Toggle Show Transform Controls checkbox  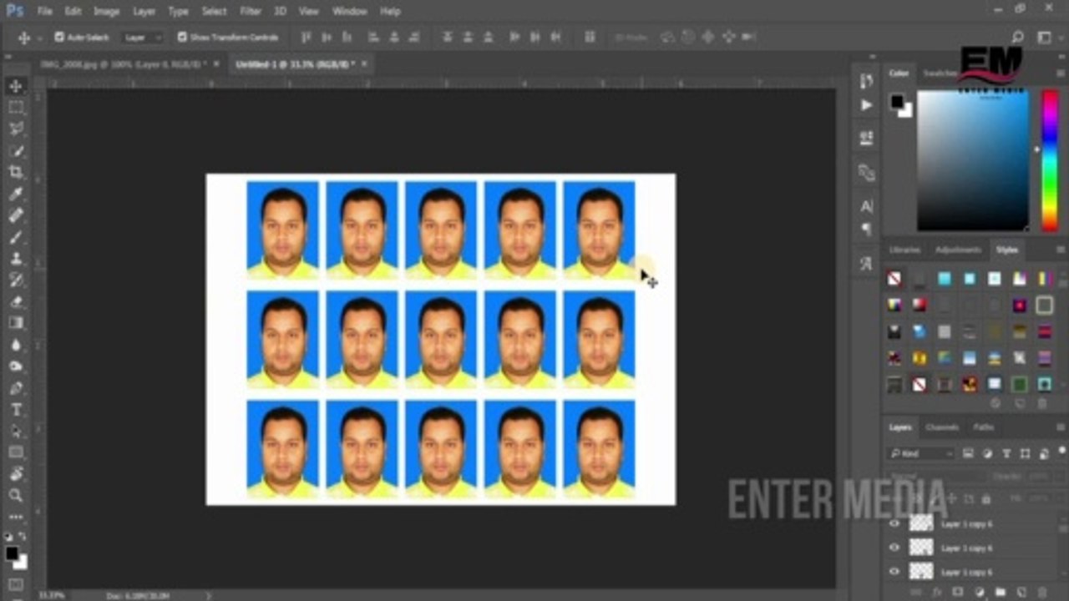182,38
